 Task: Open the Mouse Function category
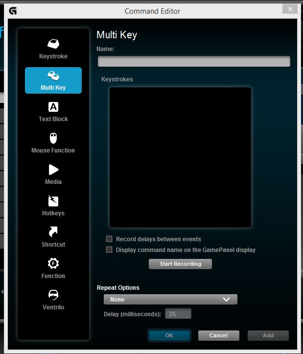pos(53,138)
